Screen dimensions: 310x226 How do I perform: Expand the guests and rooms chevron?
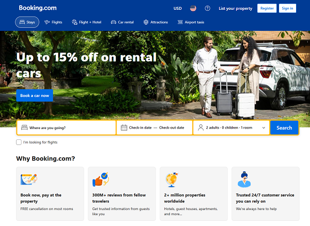click(x=263, y=127)
